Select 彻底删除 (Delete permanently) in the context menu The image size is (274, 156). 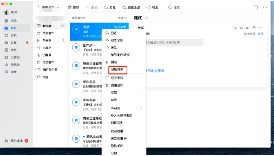[x=117, y=69]
